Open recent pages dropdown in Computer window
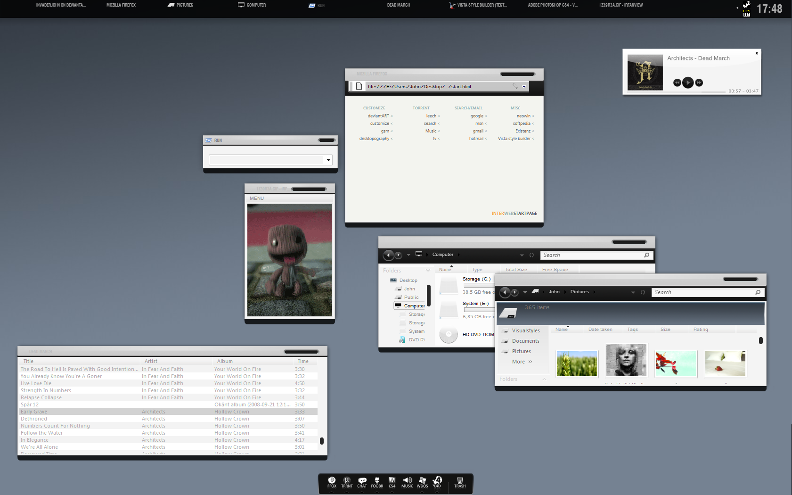792x495 pixels. tap(408, 255)
